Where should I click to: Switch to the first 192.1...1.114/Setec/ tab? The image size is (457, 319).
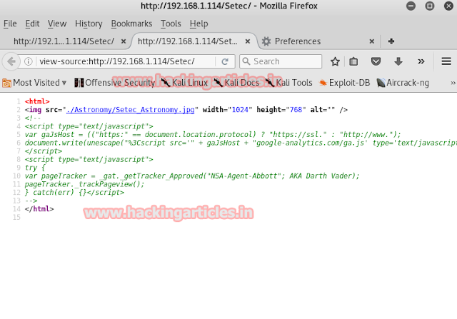(64, 41)
